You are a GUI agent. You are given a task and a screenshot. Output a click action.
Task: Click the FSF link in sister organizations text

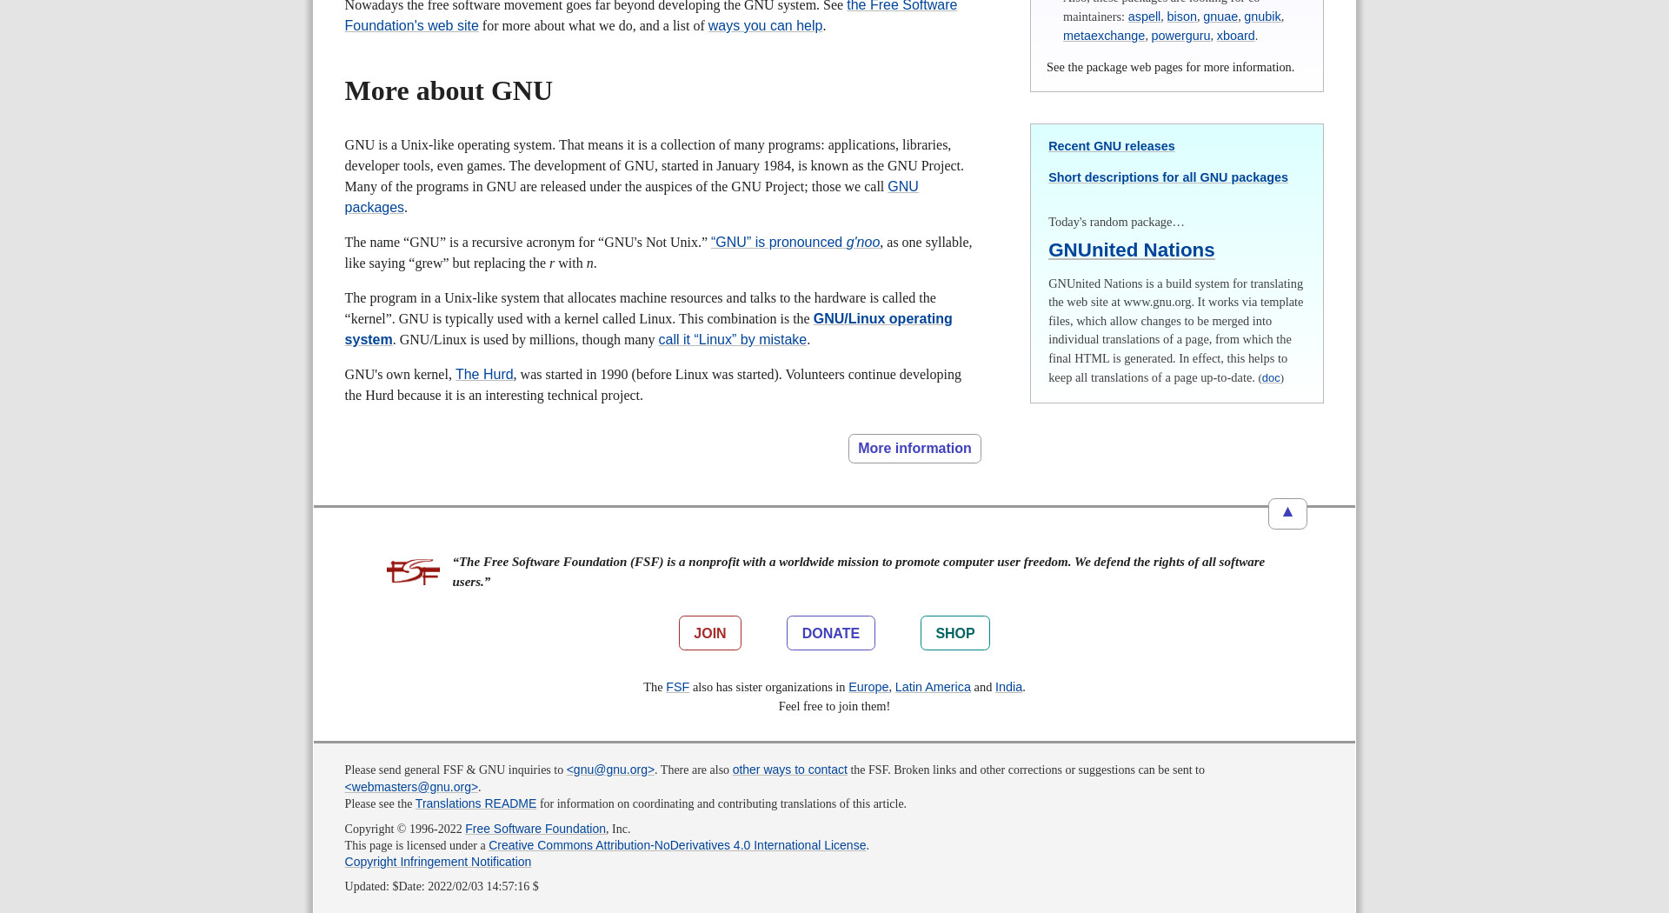[x=677, y=687]
